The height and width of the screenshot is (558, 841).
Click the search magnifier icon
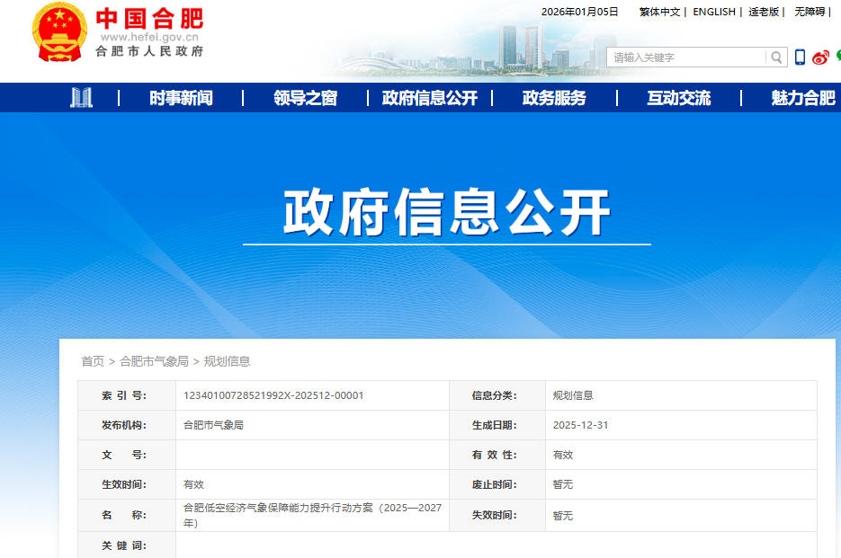(775, 57)
